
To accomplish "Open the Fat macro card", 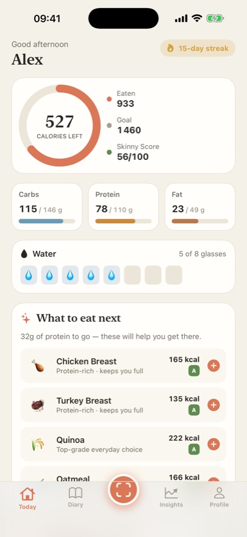I will click(200, 206).
